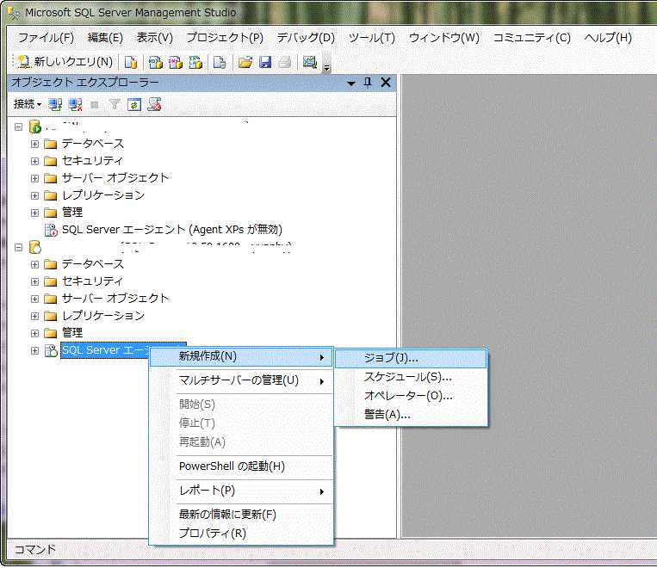Open マルチサーバーの管理(U) submenu
Image resolution: width=657 pixels, height=568 pixels.
click(x=241, y=380)
